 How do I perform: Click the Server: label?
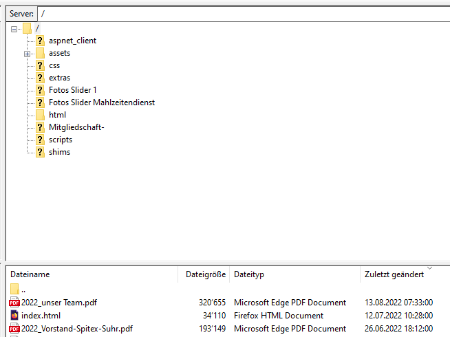[x=21, y=14]
